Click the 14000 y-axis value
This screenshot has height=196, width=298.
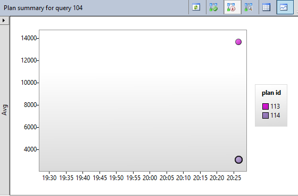click(x=29, y=38)
